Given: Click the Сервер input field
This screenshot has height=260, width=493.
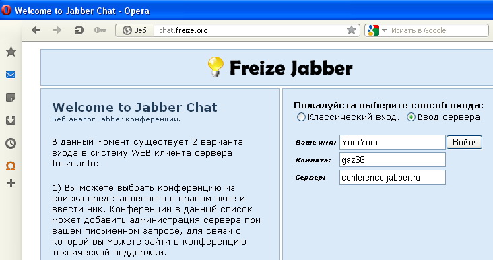Looking at the screenshot, I should (x=393, y=177).
